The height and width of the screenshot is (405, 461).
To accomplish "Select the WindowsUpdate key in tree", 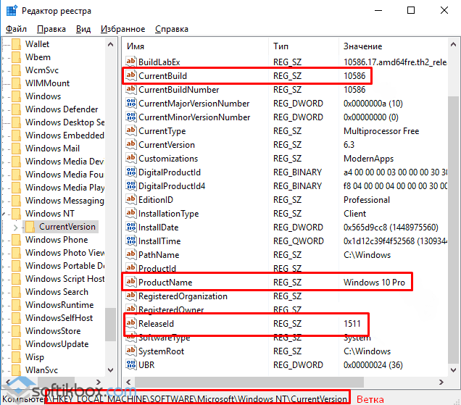I will 57,344.
